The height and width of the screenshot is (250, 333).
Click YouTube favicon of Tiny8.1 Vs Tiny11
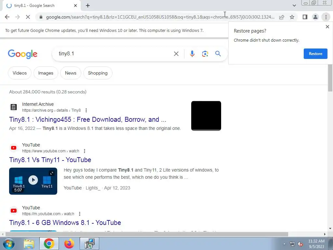click(x=14, y=148)
